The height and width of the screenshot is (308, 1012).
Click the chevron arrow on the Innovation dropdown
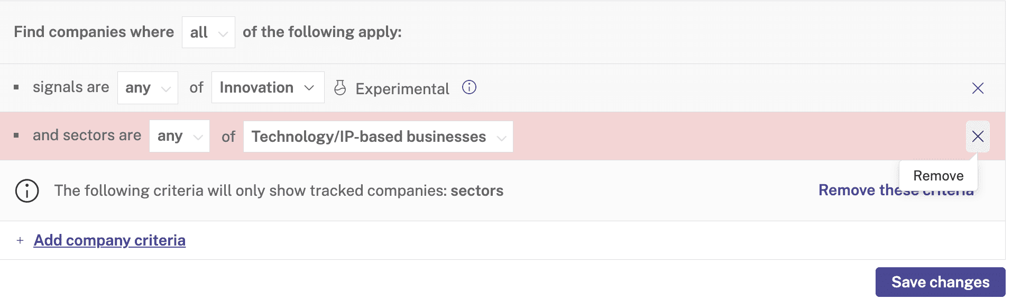[309, 88]
